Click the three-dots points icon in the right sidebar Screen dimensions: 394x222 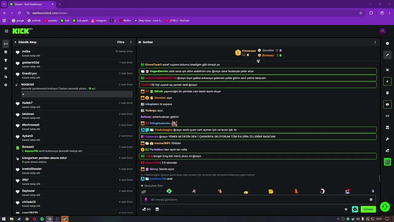point(388,150)
